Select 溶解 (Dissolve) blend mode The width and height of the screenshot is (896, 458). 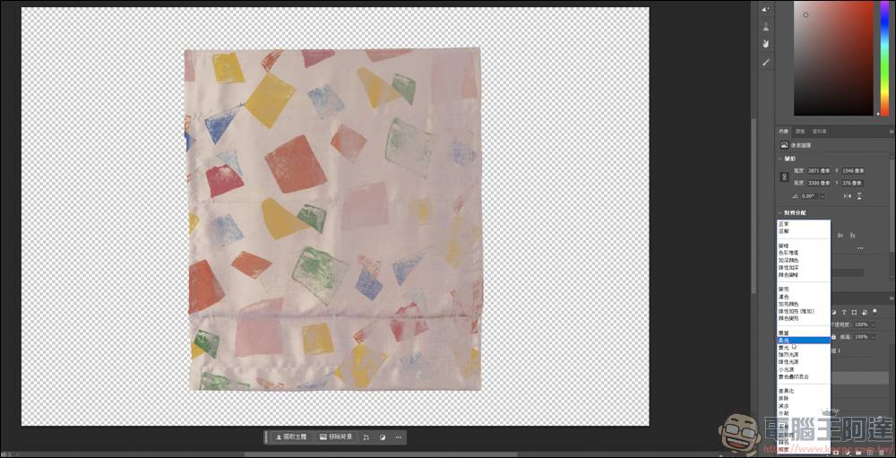(x=803, y=231)
